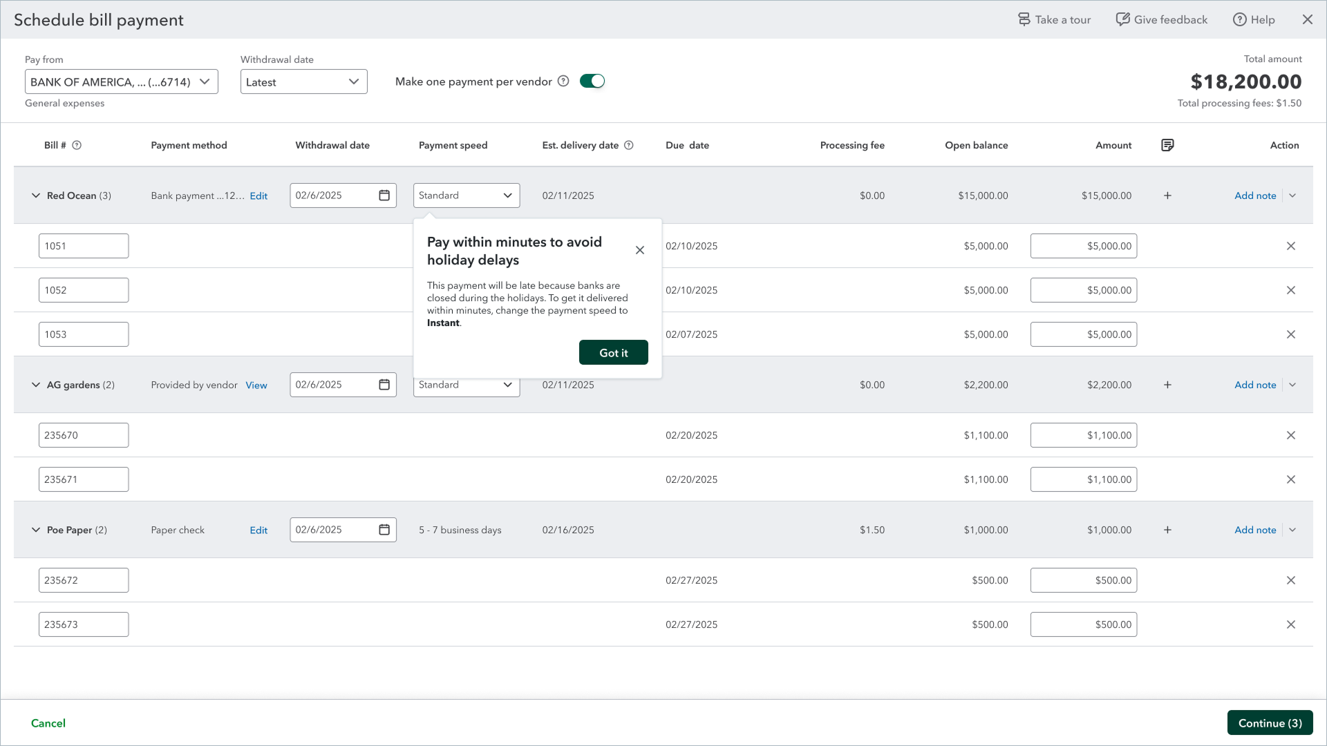Open the Withdrawal date Latest dropdown
This screenshot has height=746, width=1327.
[x=304, y=82]
